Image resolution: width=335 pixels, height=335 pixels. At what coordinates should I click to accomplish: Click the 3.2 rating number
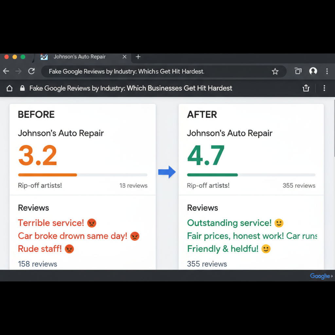38,155
